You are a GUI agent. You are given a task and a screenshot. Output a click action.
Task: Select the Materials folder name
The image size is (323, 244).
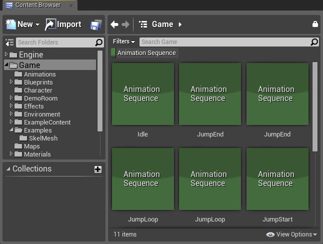tap(37, 154)
